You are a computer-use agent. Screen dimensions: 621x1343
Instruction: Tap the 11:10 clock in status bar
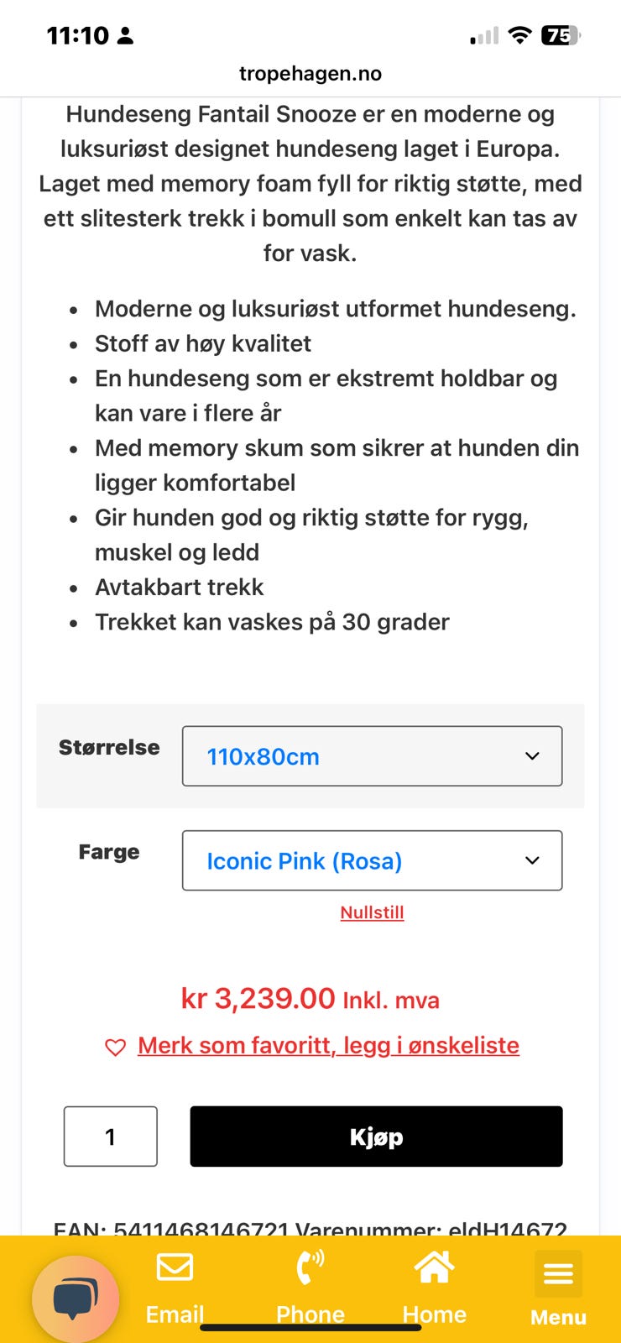(77, 35)
